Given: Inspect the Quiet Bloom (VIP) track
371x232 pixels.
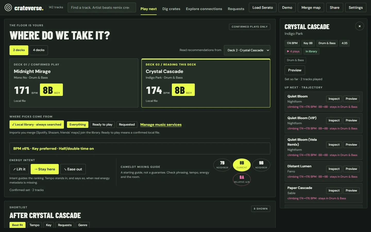Looking at the screenshot, I should 334,120.
